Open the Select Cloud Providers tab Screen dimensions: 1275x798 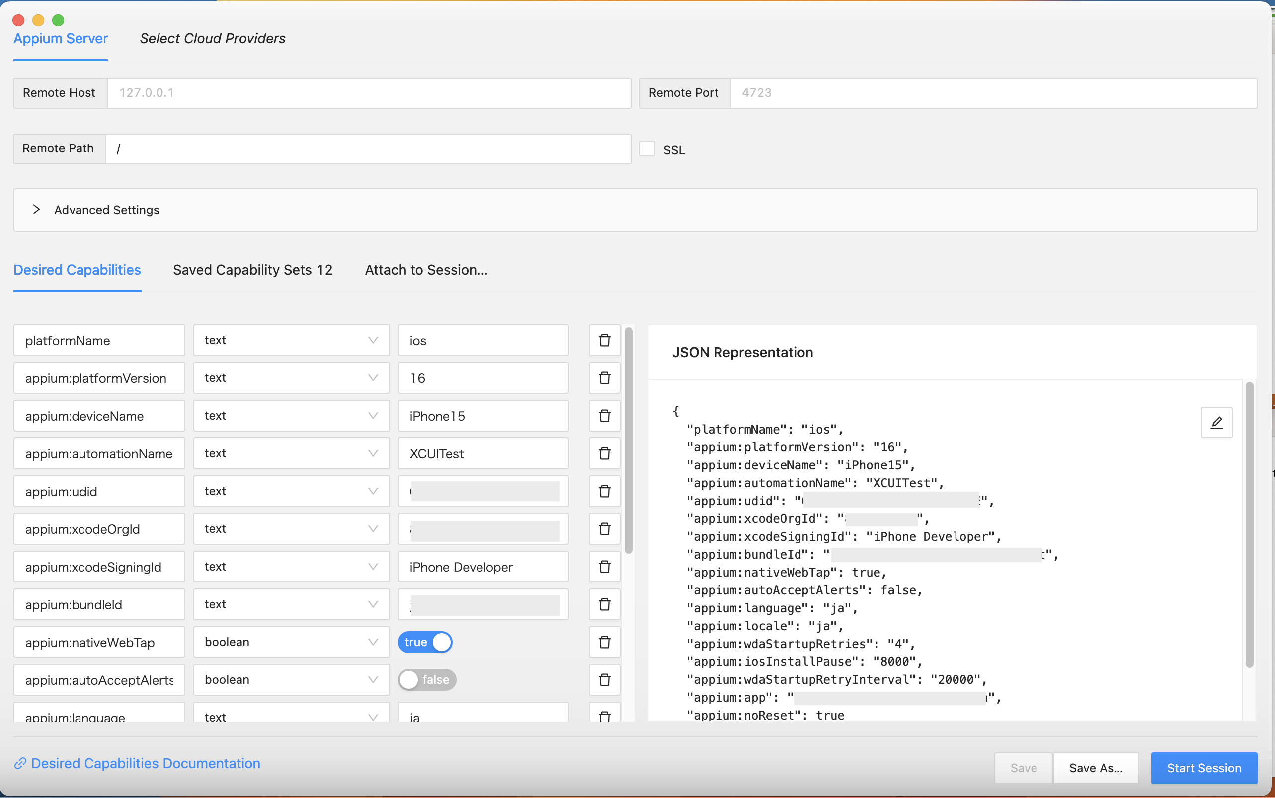(x=212, y=39)
